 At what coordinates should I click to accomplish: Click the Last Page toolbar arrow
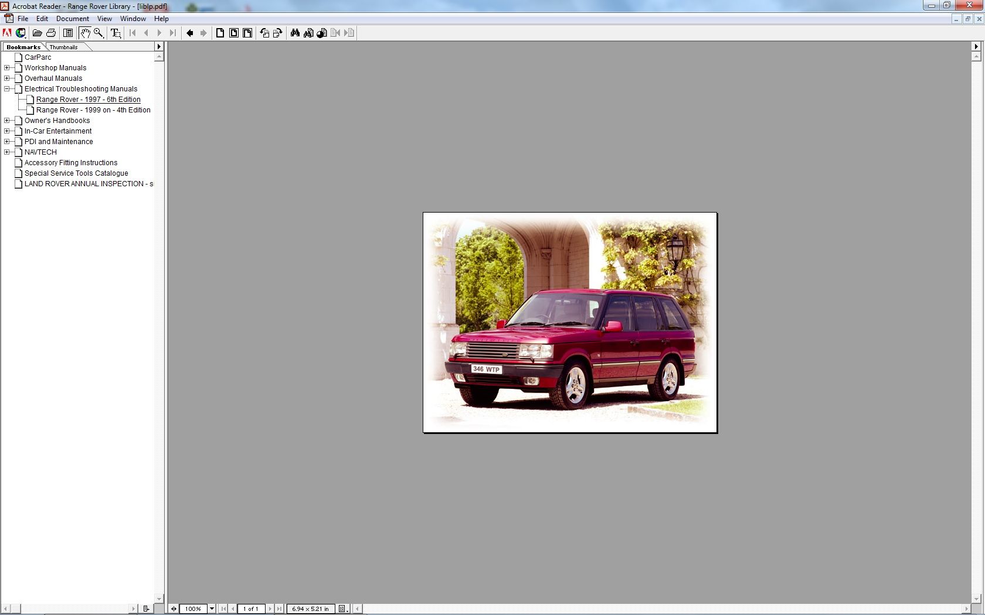point(172,33)
